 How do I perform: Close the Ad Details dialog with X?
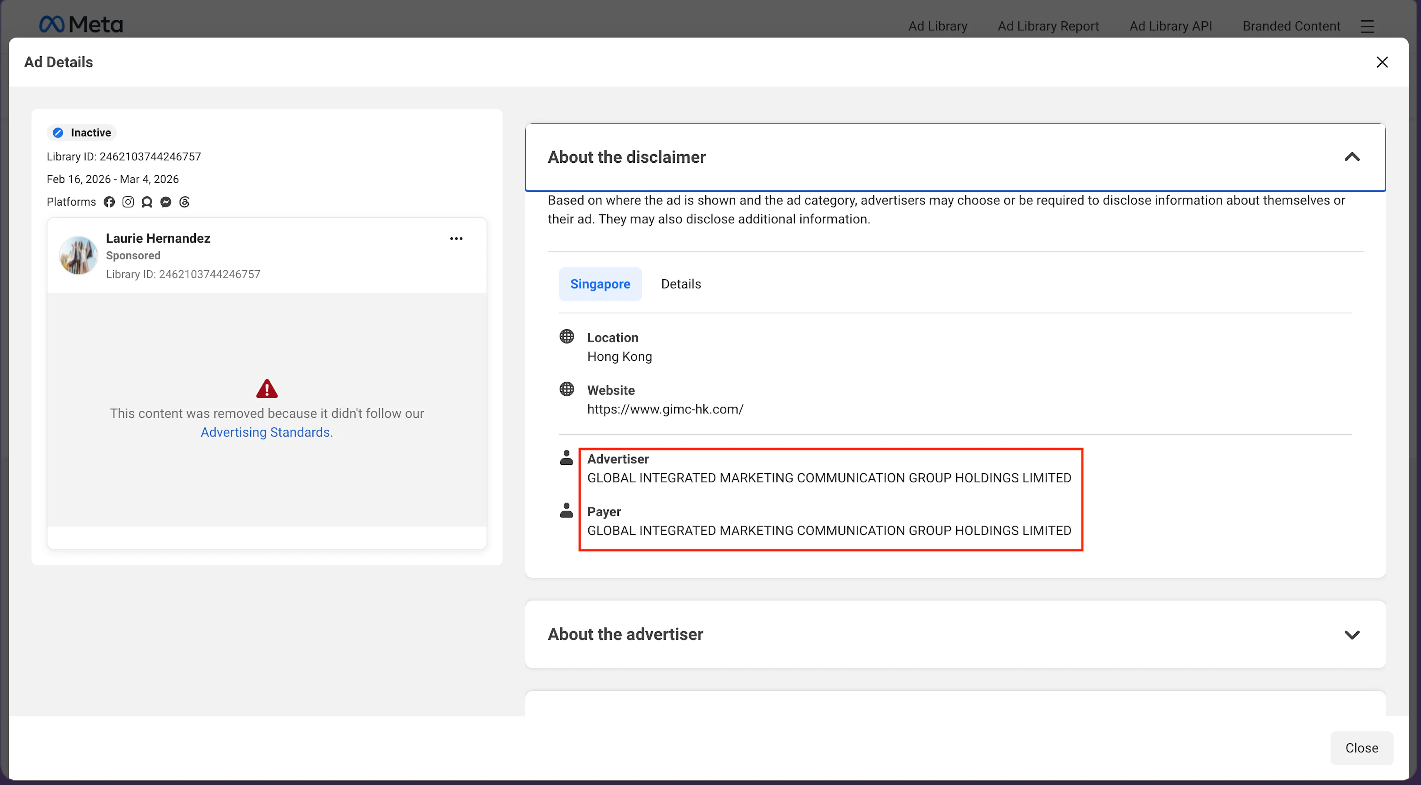1382,62
